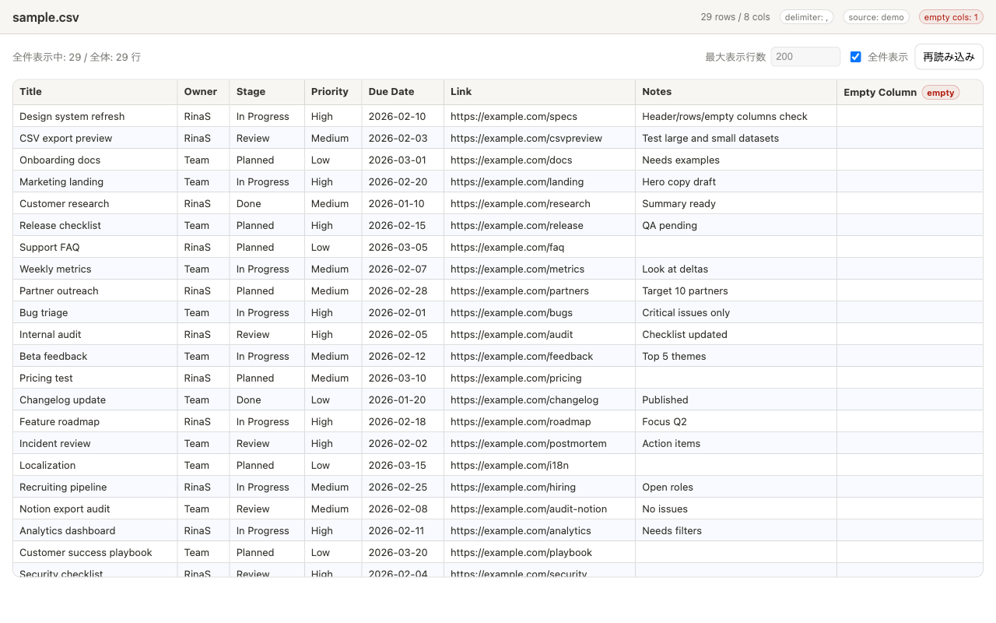The height and width of the screenshot is (623, 996).
Task: Click the Notes column header
Action: [x=657, y=92]
